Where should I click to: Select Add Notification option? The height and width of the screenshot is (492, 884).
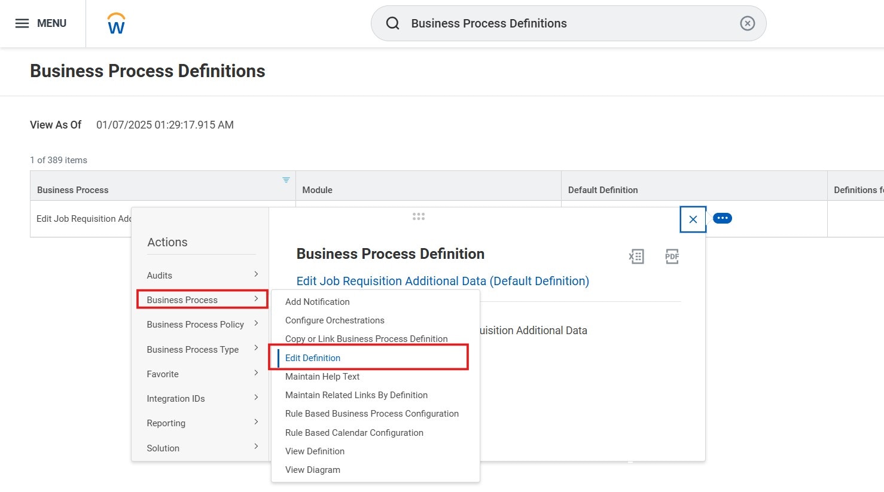coord(318,301)
